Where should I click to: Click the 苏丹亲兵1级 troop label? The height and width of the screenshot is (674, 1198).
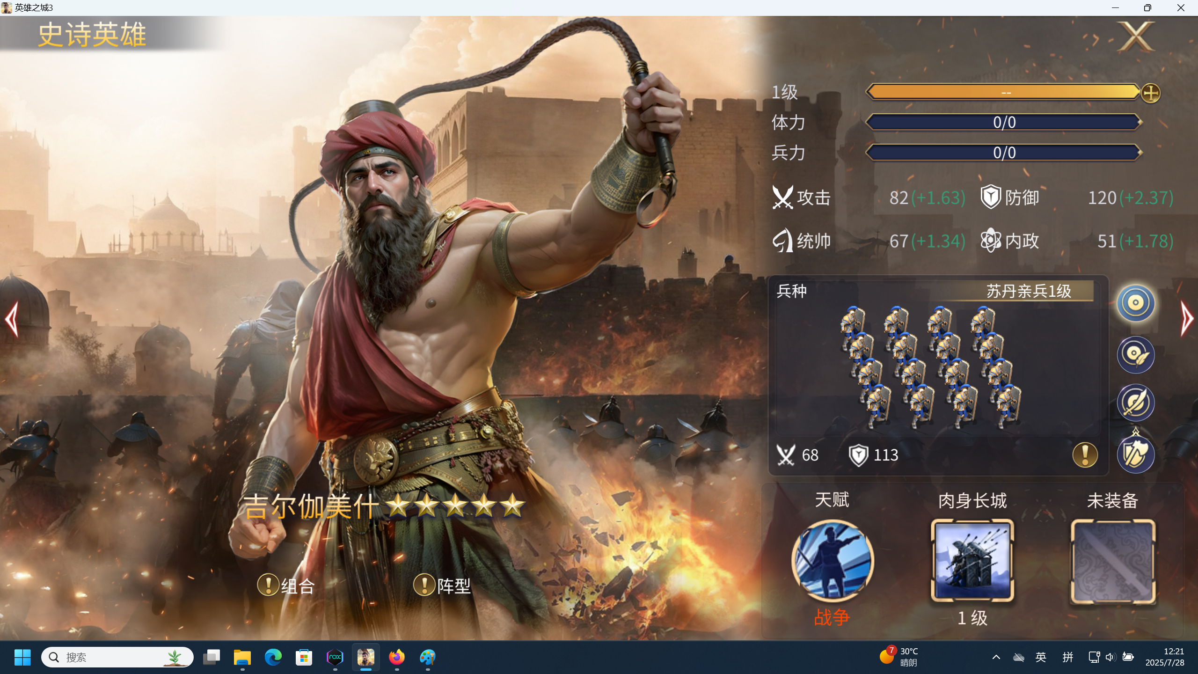1028,291
